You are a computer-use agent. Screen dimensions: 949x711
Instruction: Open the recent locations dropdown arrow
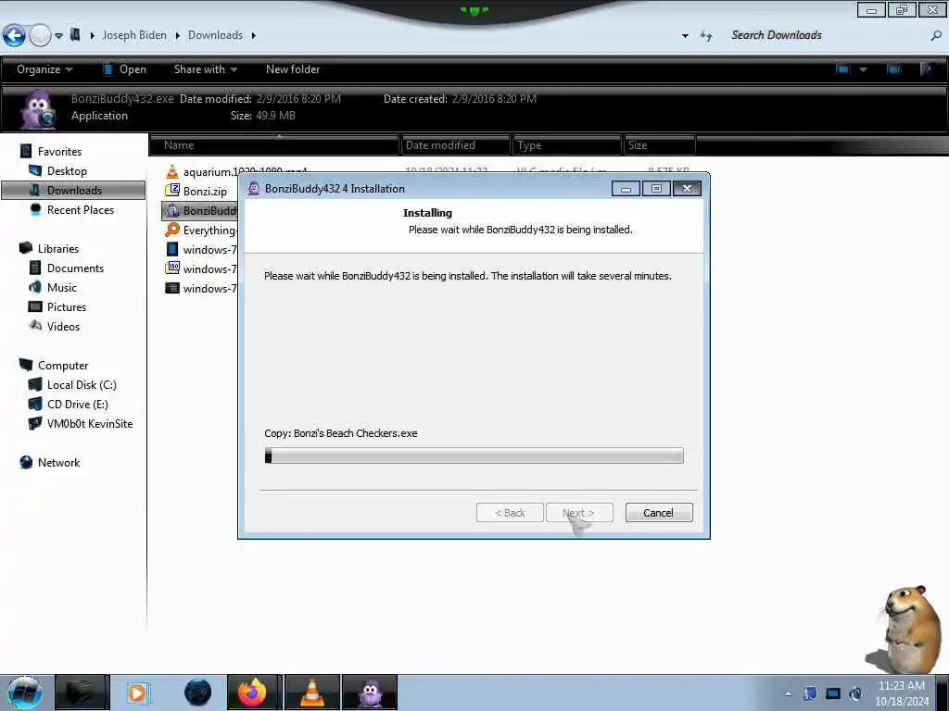point(58,36)
